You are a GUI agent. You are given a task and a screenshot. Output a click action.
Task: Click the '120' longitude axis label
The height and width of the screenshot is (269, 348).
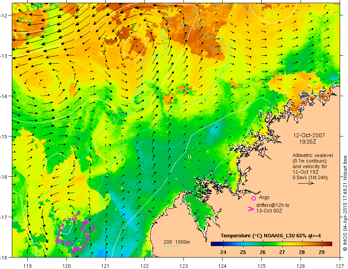pos(66,266)
